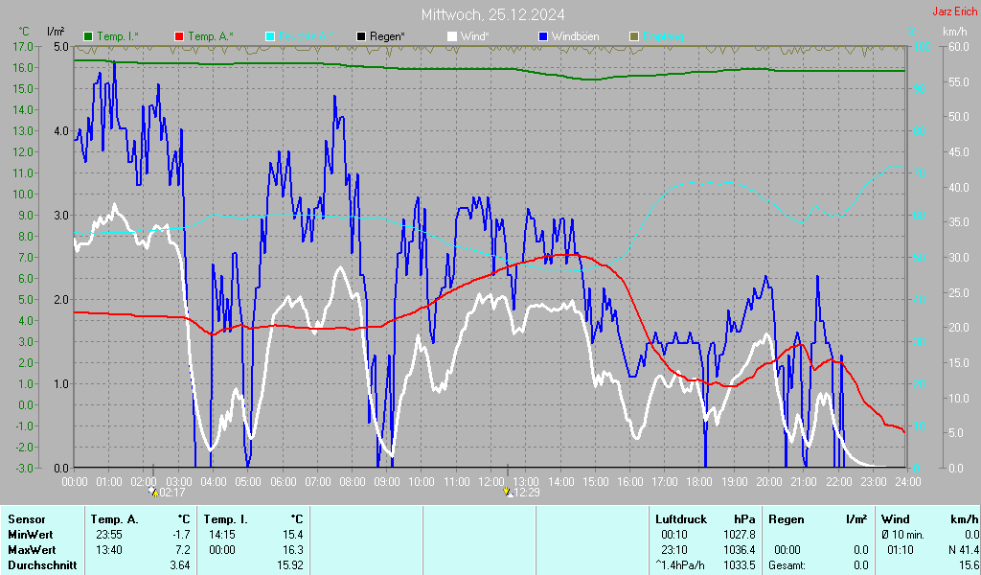Click the Wind column header in table
The height and width of the screenshot is (575, 981).
point(895,519)
